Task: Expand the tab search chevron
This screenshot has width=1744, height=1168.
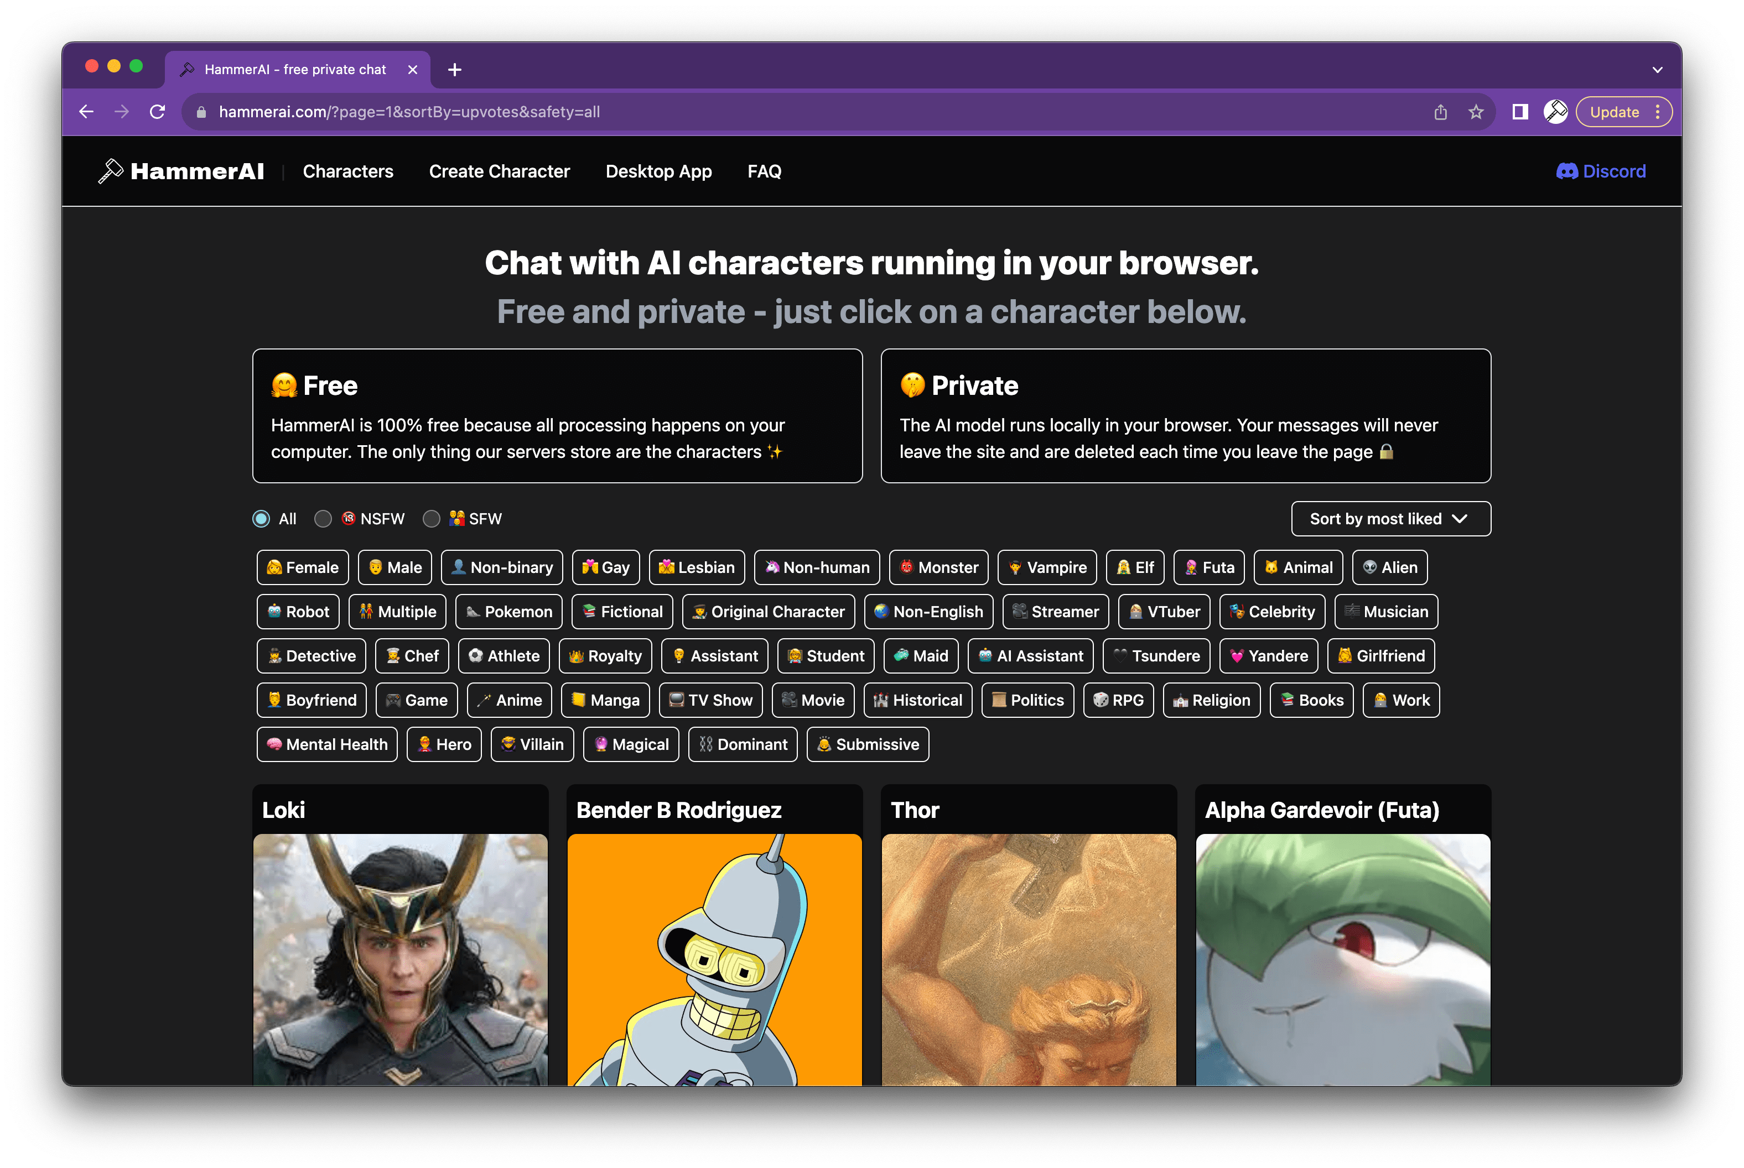Action: 1657,70
